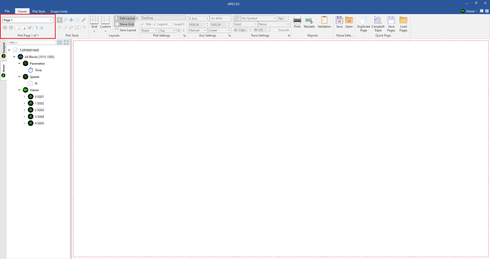
Task: Click the Edit Layout button
Action: (x=125, y=18)
